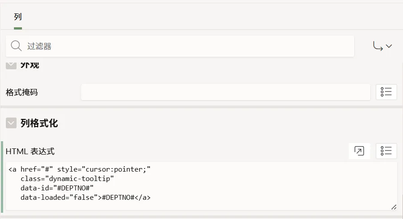Viewport: 403px width, 219px height.
Task: Click the 列格式化 section heading
Action: (x=39, y=123)
